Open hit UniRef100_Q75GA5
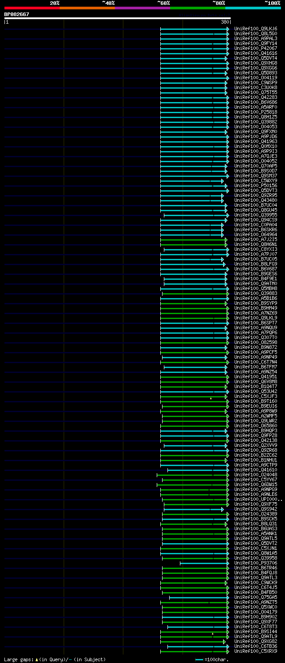The height and width of the screenshot is (663, 285). pyautogui.click(x=256, y=598)
